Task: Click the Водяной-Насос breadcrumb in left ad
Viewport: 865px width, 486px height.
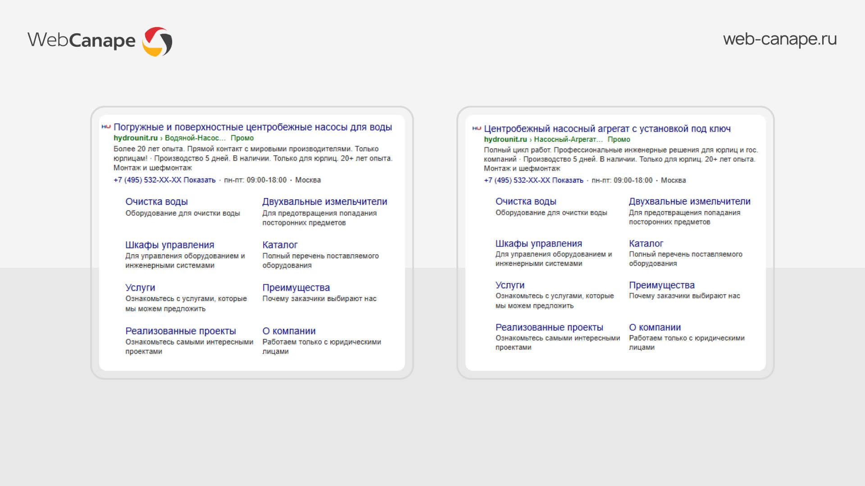Action: [195, 138]
